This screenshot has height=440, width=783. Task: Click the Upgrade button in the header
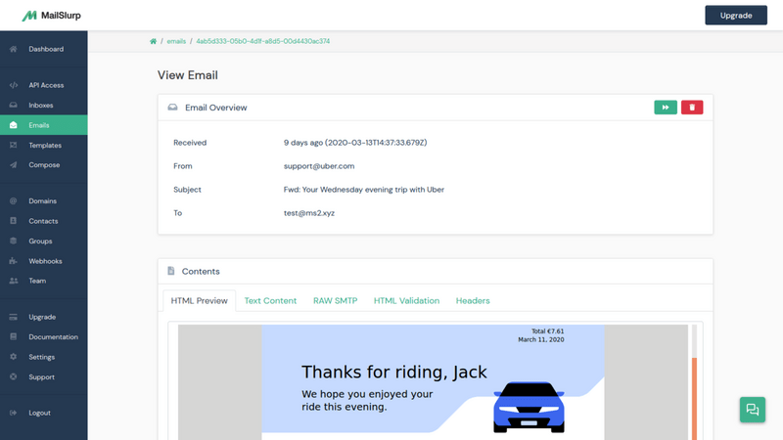click(736, 16)
